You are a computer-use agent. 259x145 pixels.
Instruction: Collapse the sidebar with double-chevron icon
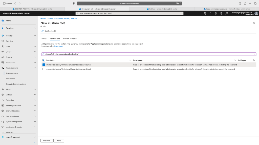(35, 142)
